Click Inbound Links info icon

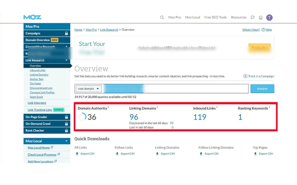(x=217, y=107)
